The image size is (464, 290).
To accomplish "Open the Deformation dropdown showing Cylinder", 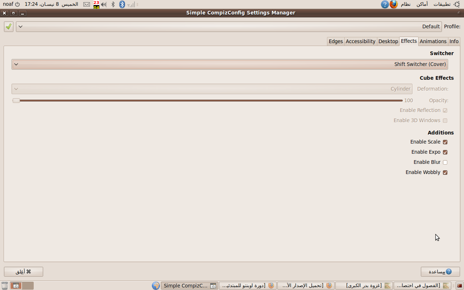I will (x=212, y=89).
